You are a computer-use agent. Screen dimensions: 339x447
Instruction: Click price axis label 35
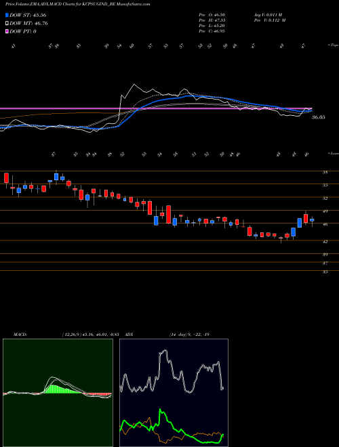[325, 272]
